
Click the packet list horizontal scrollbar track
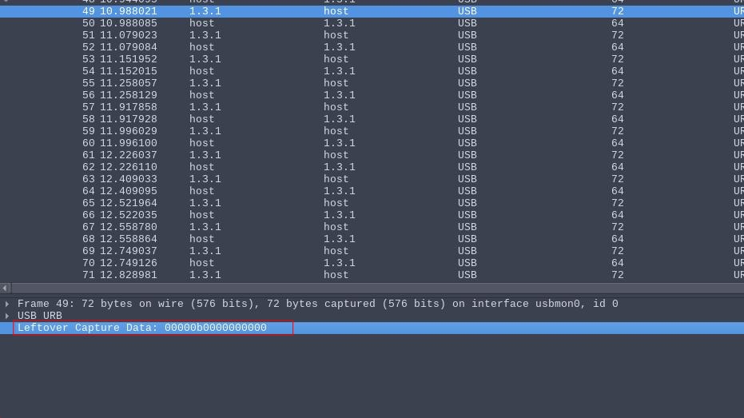click(376, 288)
